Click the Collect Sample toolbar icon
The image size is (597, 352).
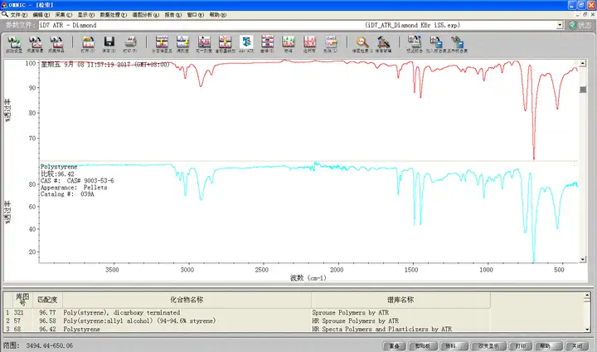(56, 44)
